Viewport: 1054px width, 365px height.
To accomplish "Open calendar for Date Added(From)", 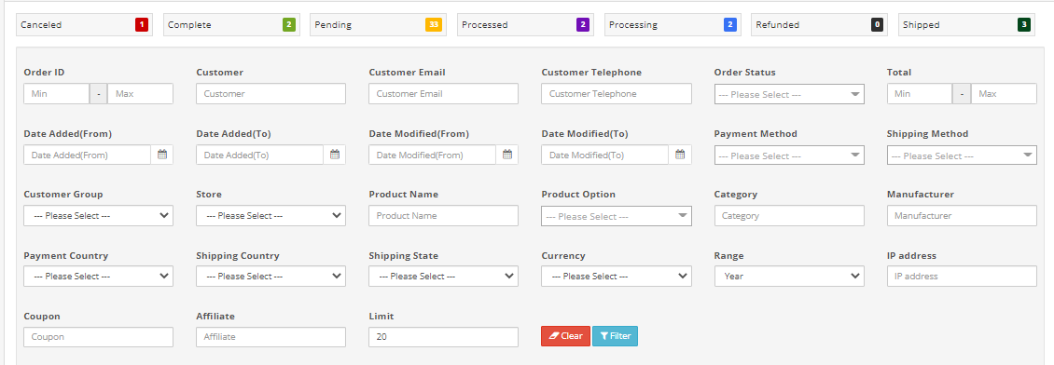I will click(x=162, y=155).
